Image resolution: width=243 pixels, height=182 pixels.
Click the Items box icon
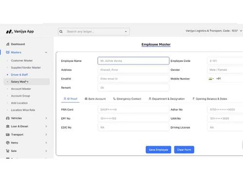8,143
